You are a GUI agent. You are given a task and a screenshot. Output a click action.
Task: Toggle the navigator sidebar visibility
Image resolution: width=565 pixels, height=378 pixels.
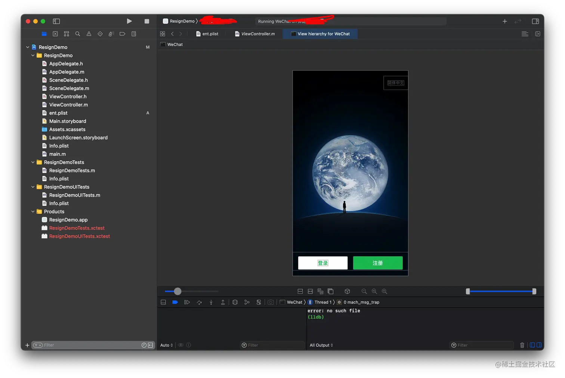click(x=56, y=21)
